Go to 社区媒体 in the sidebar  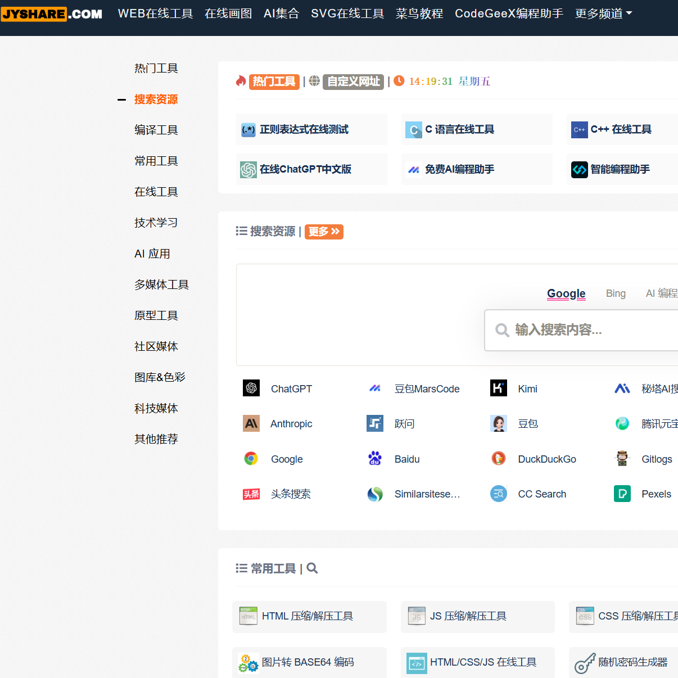[x=156, y=347]
